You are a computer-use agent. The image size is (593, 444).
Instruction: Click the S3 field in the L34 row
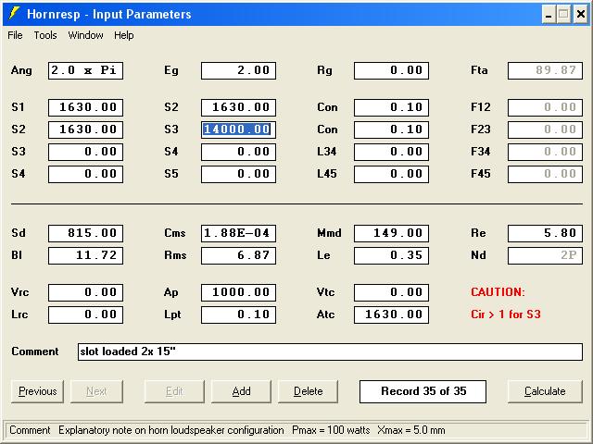[x=85, y=152]
